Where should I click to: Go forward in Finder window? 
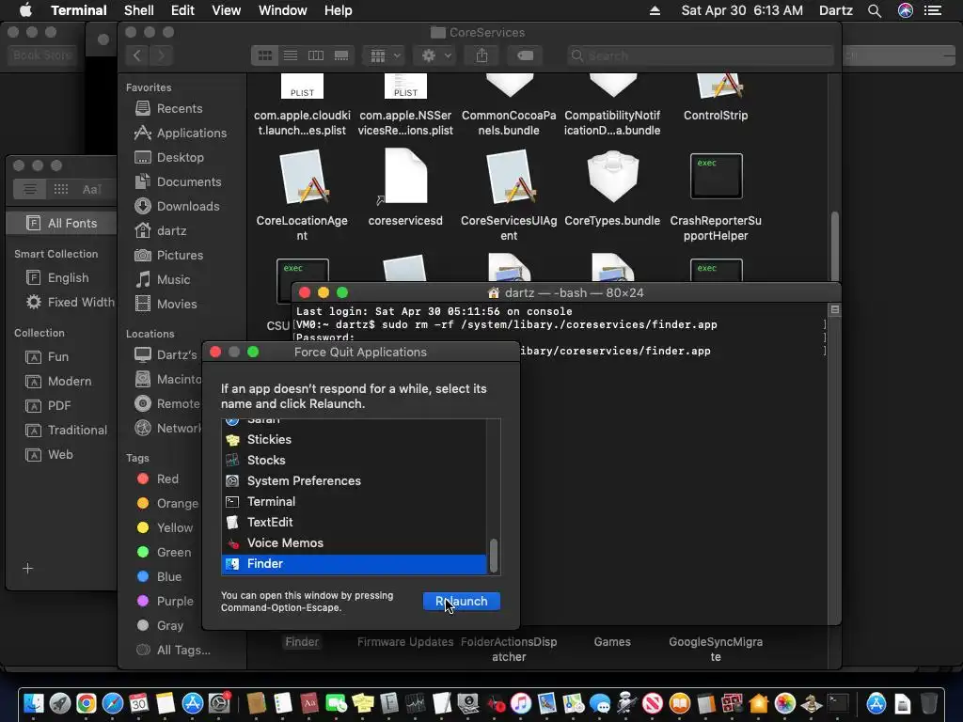[161, 55]
